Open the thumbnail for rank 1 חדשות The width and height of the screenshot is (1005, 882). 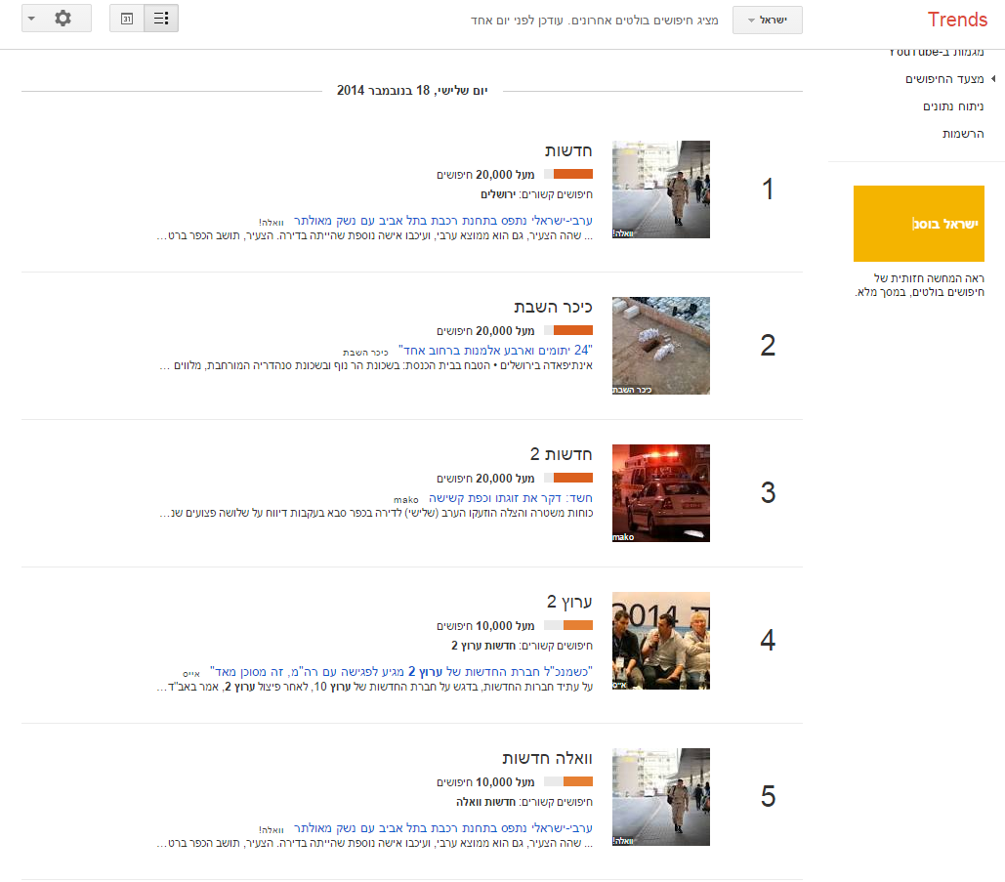660,189
